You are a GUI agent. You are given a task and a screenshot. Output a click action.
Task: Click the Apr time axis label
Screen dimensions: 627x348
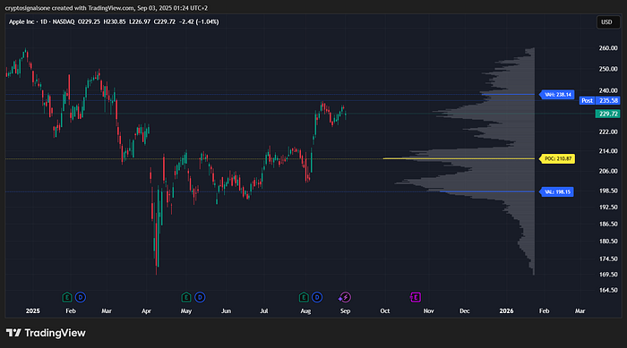[146, 310]
